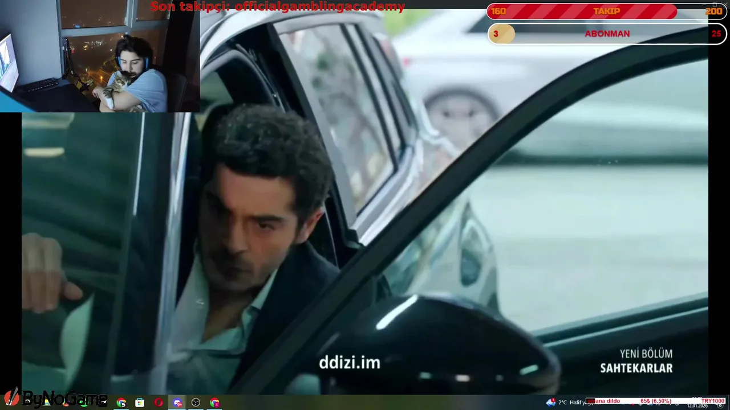Open the Chrome icon with S profile badge
Image resolution: width=730 pixels, height=410 pixels.
click(x=121, y=403)
